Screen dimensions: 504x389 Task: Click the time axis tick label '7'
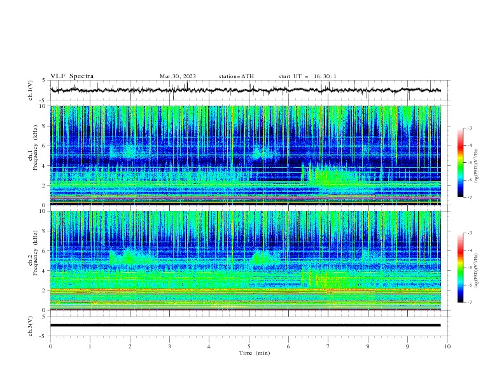click(328, 346)
